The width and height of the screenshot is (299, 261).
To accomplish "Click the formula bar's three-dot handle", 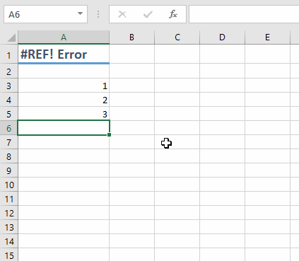I will tap(98, 14).
